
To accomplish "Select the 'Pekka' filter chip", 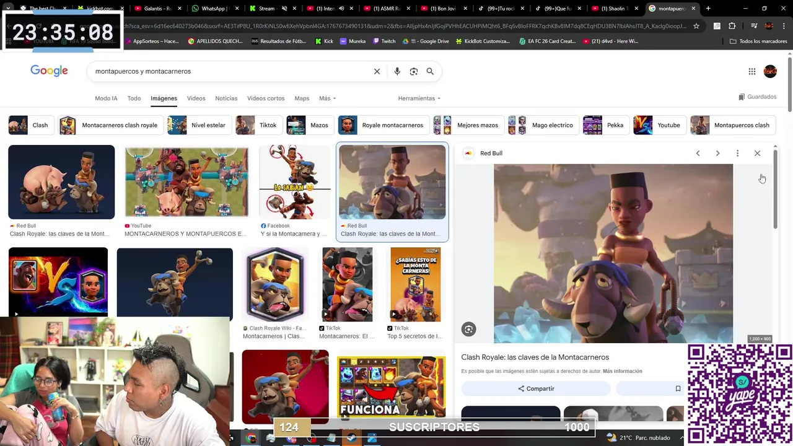I will [606, 125].
